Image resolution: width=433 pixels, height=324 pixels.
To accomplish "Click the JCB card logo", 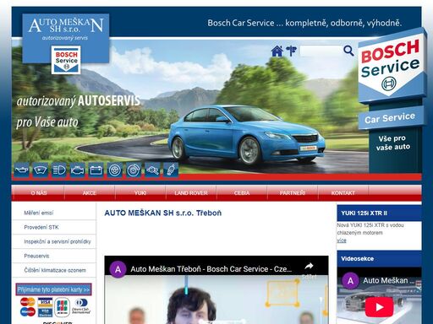I will (63, 307).
